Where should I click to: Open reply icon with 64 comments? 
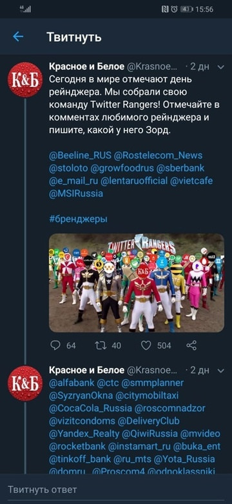coord(55,345)
